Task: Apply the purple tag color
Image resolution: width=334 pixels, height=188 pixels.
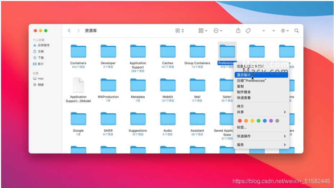Action: pyautogui.click(x=271, y=121)
